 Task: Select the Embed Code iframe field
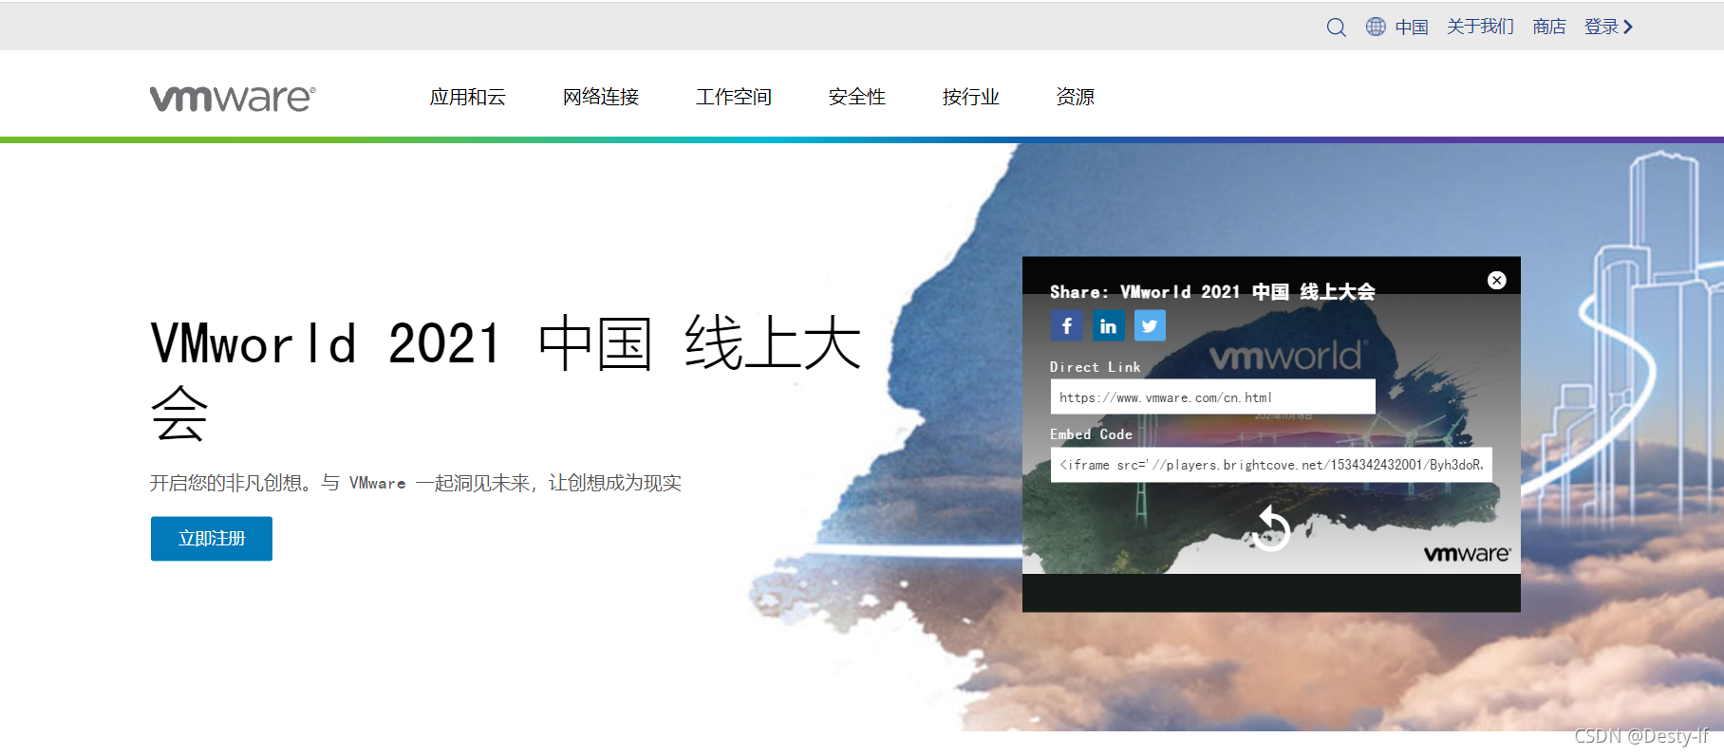[1271, 465]
